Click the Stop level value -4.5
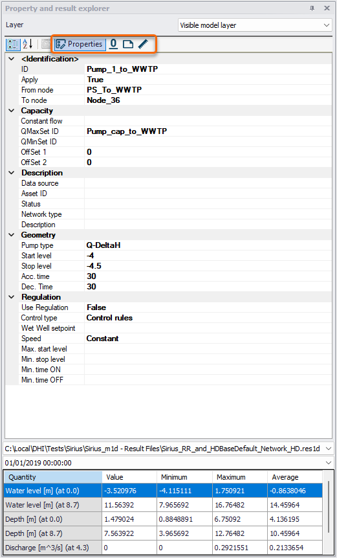Screen dimensions: 337x558 (x=94, y=266)
